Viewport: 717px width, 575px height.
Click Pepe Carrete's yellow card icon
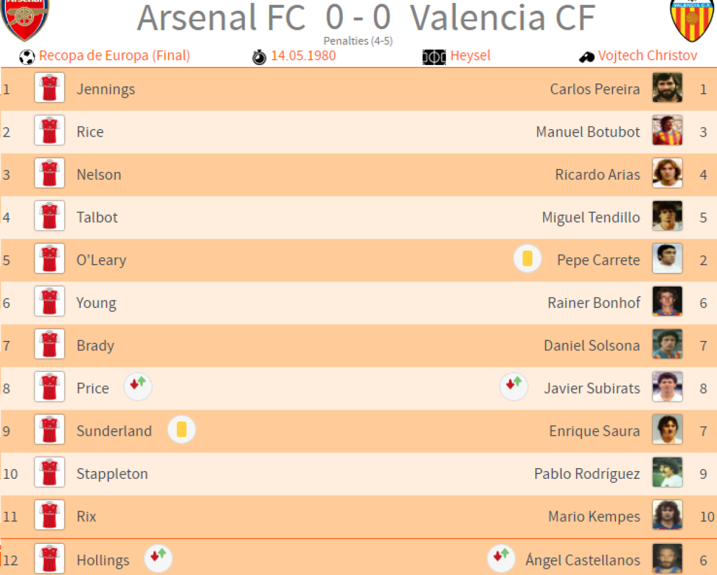click(x=528, y=259)
